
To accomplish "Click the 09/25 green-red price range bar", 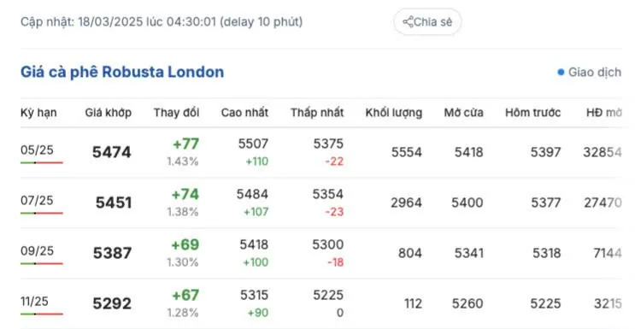I will [42, 263].
